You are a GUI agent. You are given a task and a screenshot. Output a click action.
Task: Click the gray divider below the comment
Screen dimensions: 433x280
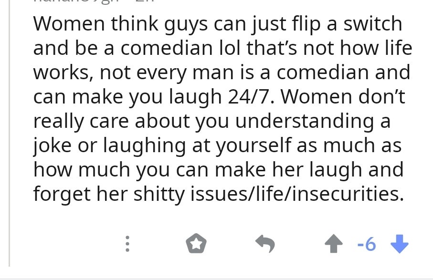point(217,279)
